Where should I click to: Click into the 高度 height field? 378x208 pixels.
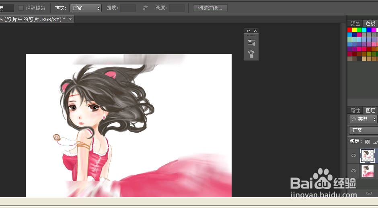(177, 8)
